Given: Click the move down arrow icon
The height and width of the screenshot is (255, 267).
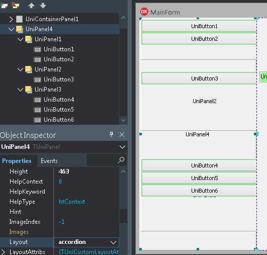Looking at the screenshot, I should pos(43,6).
